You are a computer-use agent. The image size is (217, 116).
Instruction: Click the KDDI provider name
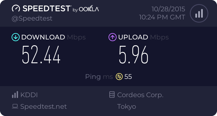[29, 95]
